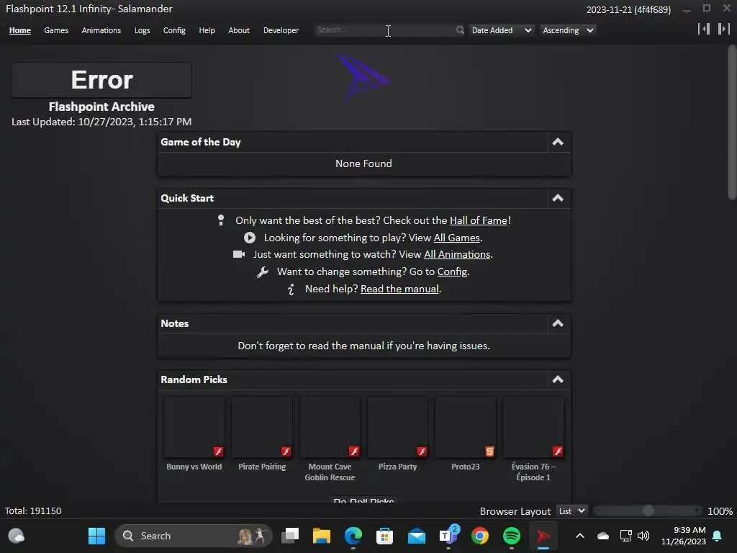Collapse the Random Picks section
Viewport: 737px width, 553px height.
(558, 379)
